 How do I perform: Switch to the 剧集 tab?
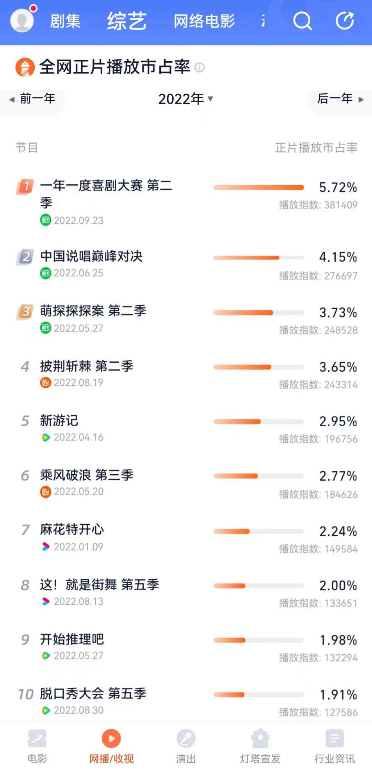[x=65, y=21]
